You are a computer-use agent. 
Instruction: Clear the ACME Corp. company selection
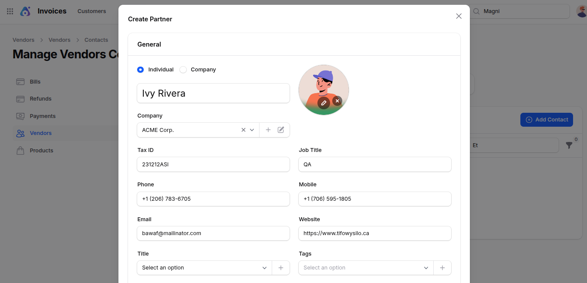pos(243,129)
